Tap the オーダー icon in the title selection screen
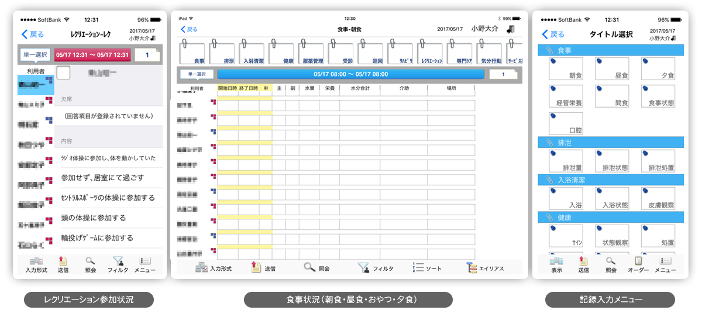 pos(638,265)
